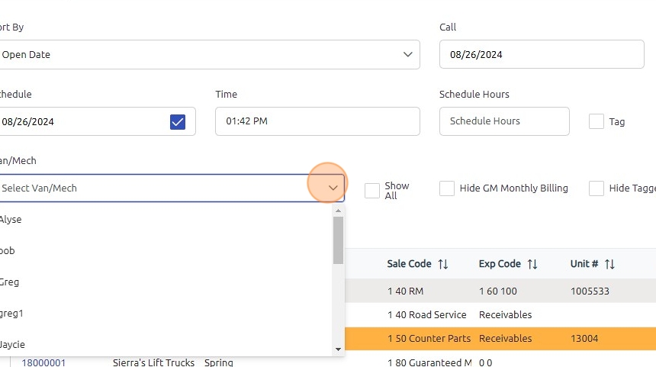
Task: Collapse the Select Van/Mech dropdown
Action: pos(333,188)
